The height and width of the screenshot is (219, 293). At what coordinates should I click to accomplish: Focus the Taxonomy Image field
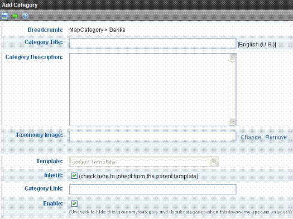point(153,136)
